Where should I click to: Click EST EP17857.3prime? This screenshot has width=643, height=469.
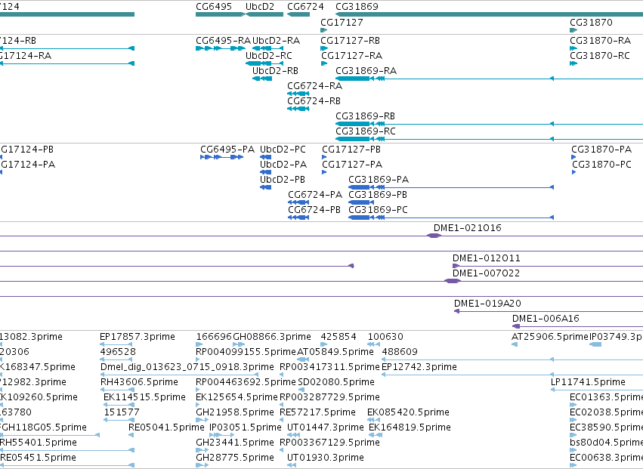point(138,337)
